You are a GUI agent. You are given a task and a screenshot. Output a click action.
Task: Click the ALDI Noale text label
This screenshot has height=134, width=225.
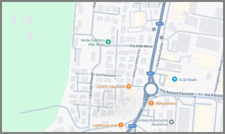tap(188, 80)
